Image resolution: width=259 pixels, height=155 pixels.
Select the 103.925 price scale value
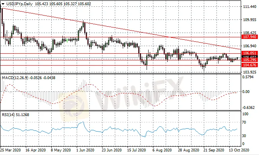tap(249, 72)
